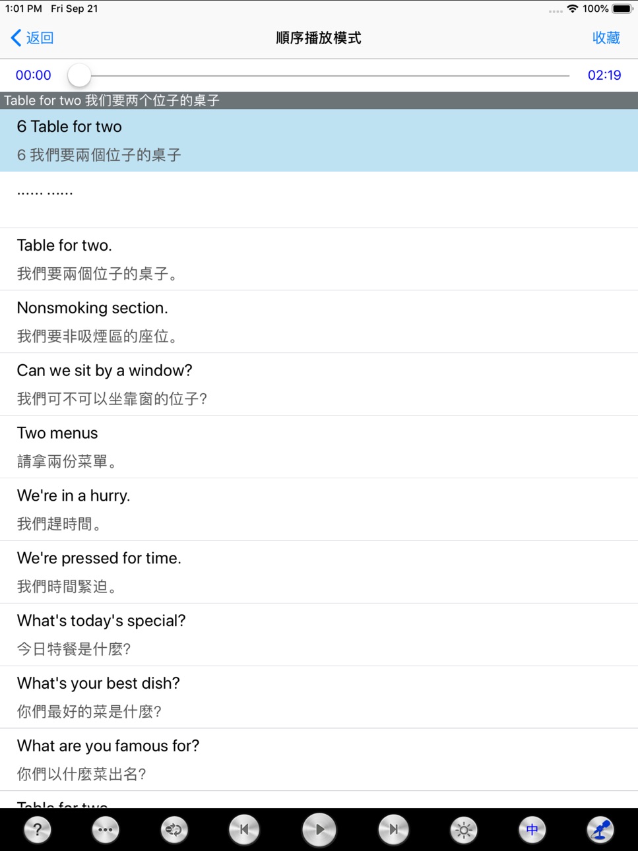Image resolution: width=638 pixels, height=851 pixels.
Task: Go back using the 返回 button
Action: click(32, 38)
